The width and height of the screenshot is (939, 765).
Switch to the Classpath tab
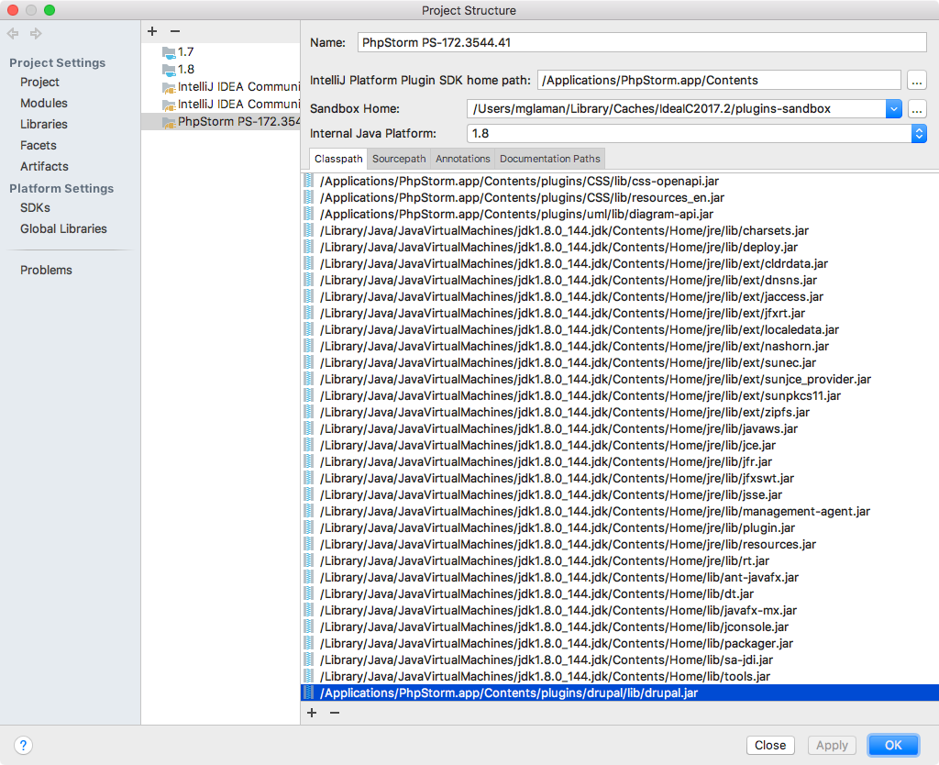coord(338,159)
